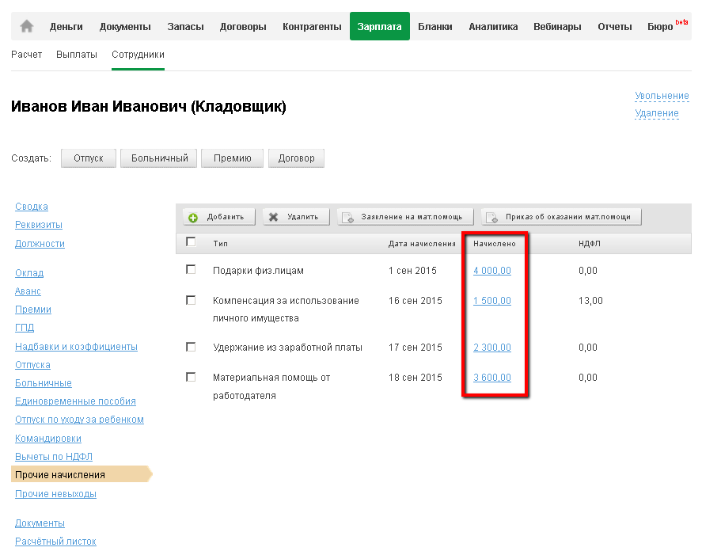The width and height of the screenshot is (702, 555).
Task: Open the Контрагенты menu section
Action: coord(312,27)
